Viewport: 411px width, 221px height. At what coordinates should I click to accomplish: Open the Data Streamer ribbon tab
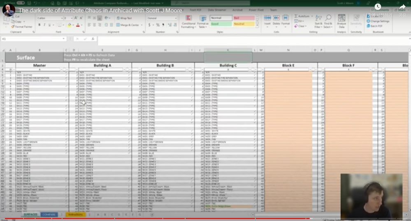(x=217, y=10)
